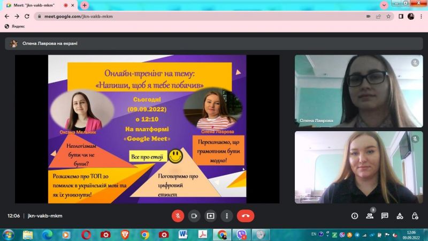428x241 pixels.
Task: View site information via the lock icon
Action: click(39, 17)
